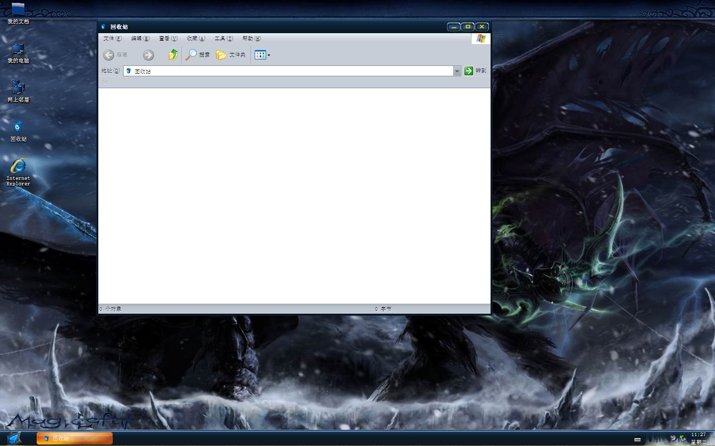Maximize the 回收站 window

[x=468, y=27]
